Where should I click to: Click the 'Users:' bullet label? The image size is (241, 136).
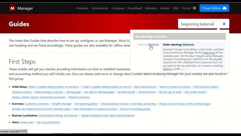click(15, 122)
